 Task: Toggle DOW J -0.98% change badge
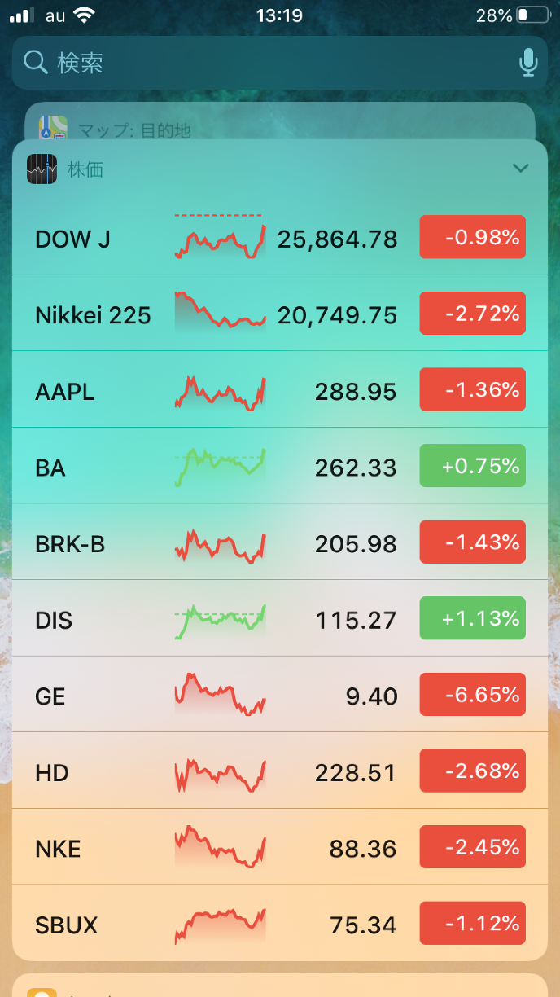472,237
